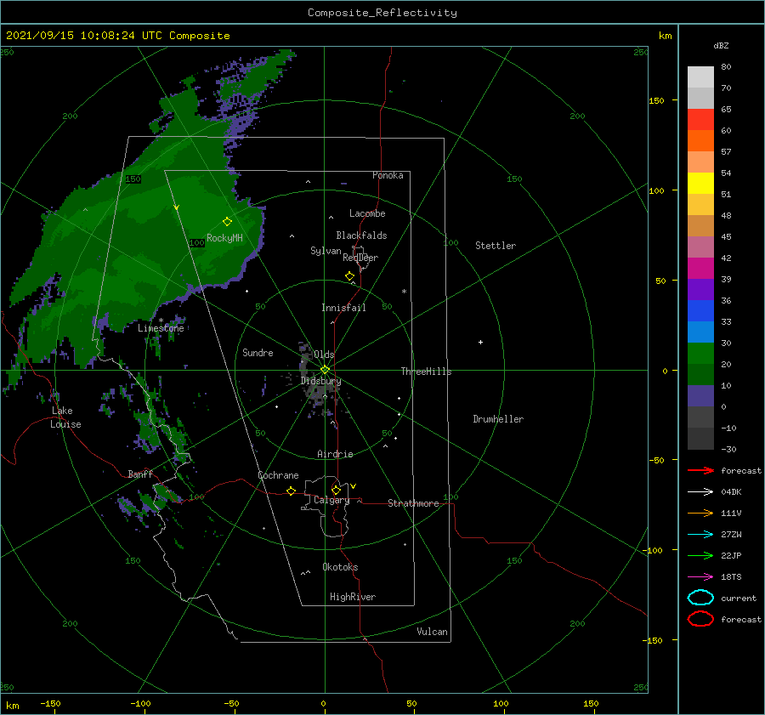The width and height of the screenshot is (765, 715).
Task: Click the yellow diamond marker below Cochrane
Action: point(291,491)
